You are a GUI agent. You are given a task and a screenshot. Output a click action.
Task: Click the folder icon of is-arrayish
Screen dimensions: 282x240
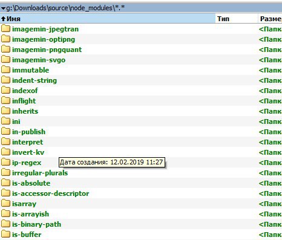pyautogui.click(x=5, y=213)
